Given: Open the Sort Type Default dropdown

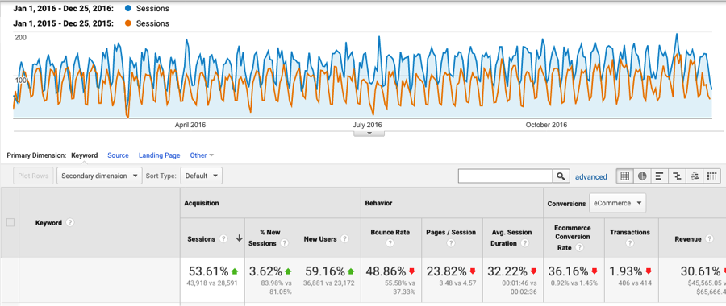Looking at the screenshot, I should click(x=201, y=176).
